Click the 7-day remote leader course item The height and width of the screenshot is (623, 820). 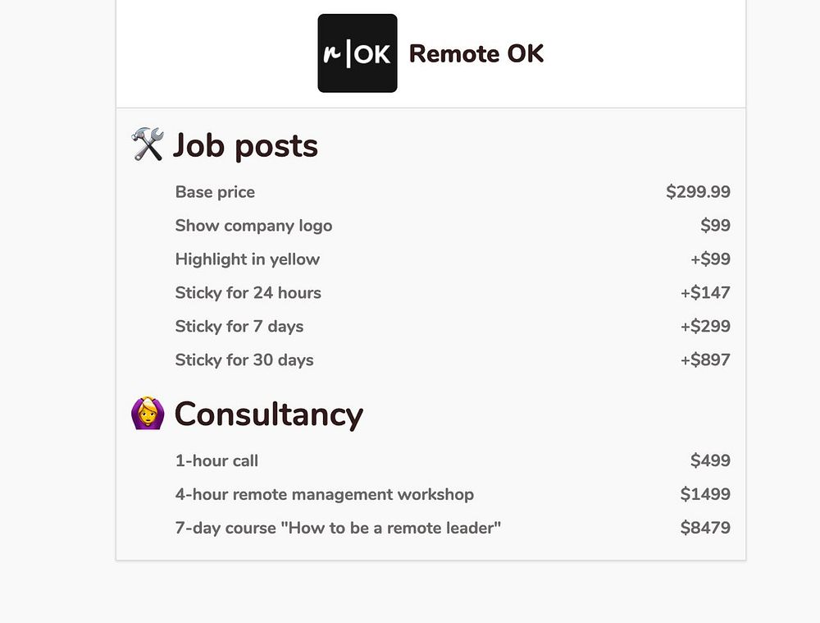click(338, 529)
